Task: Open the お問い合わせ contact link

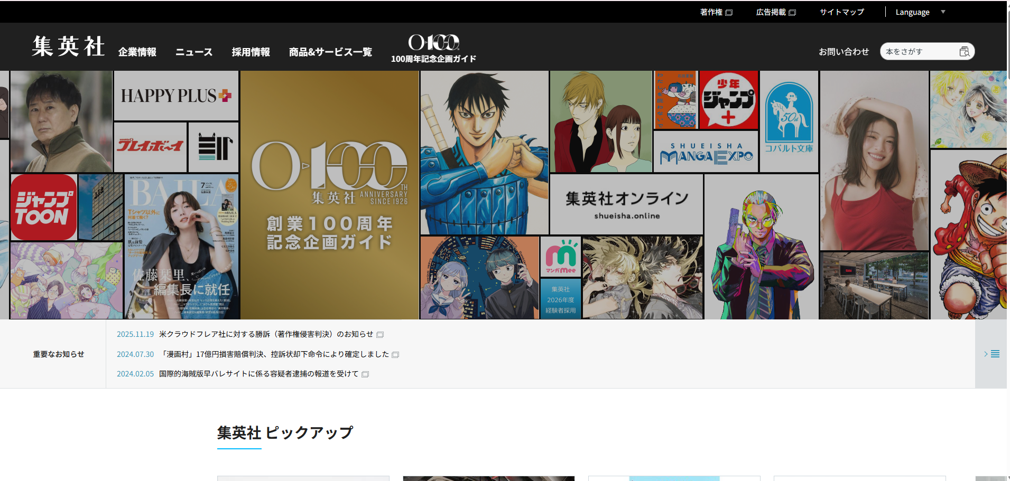Action: click(x=844, y=52)
